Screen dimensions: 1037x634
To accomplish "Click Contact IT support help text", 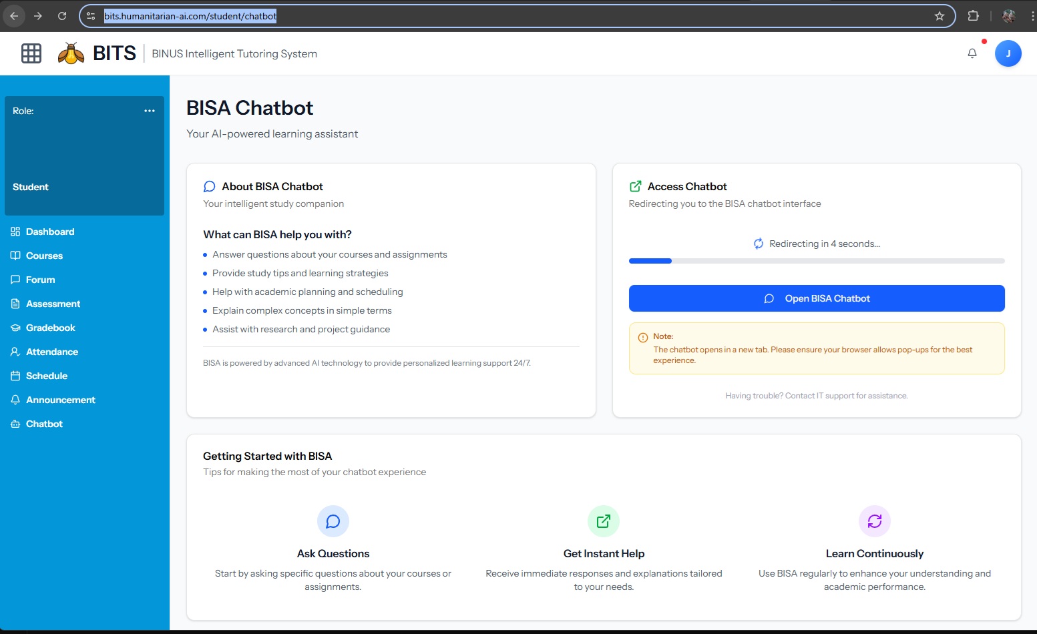I will click(x=816, y=396).
